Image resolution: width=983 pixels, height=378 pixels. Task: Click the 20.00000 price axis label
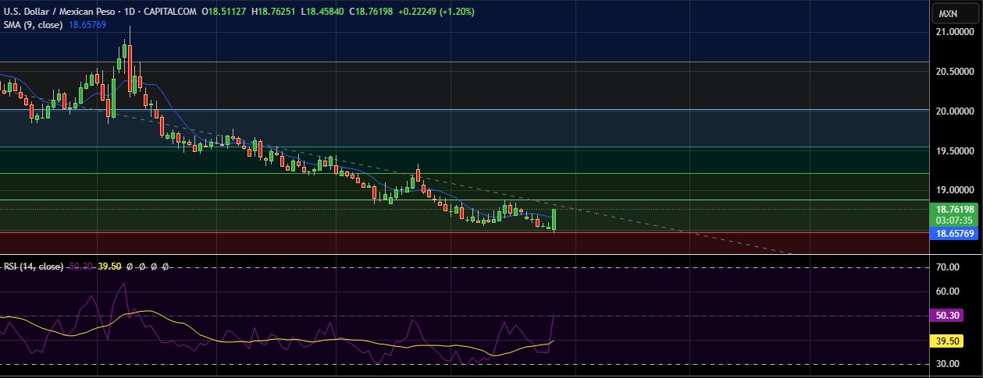(953, 111)
